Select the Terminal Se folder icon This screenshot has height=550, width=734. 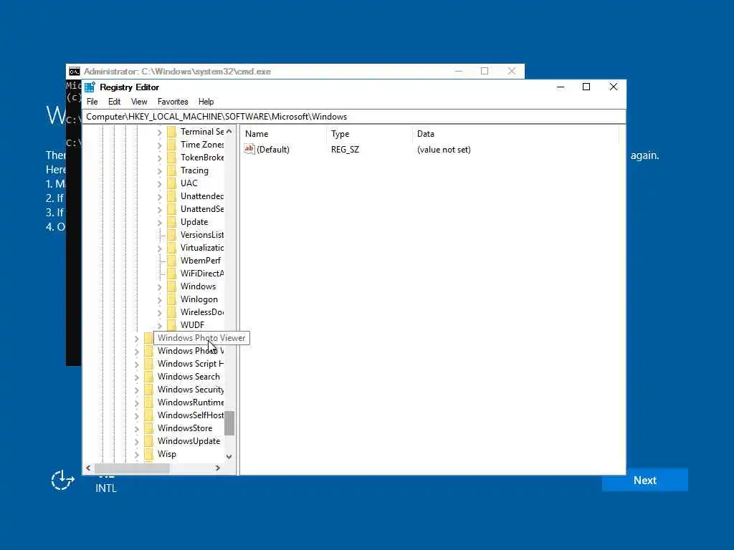coord(172,132)
